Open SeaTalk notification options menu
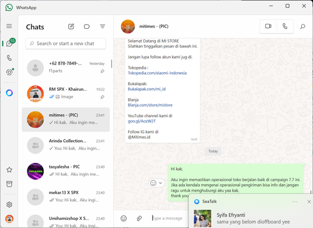Image resolution: width=313 pixels, height=228 pixels. [295, 202]
